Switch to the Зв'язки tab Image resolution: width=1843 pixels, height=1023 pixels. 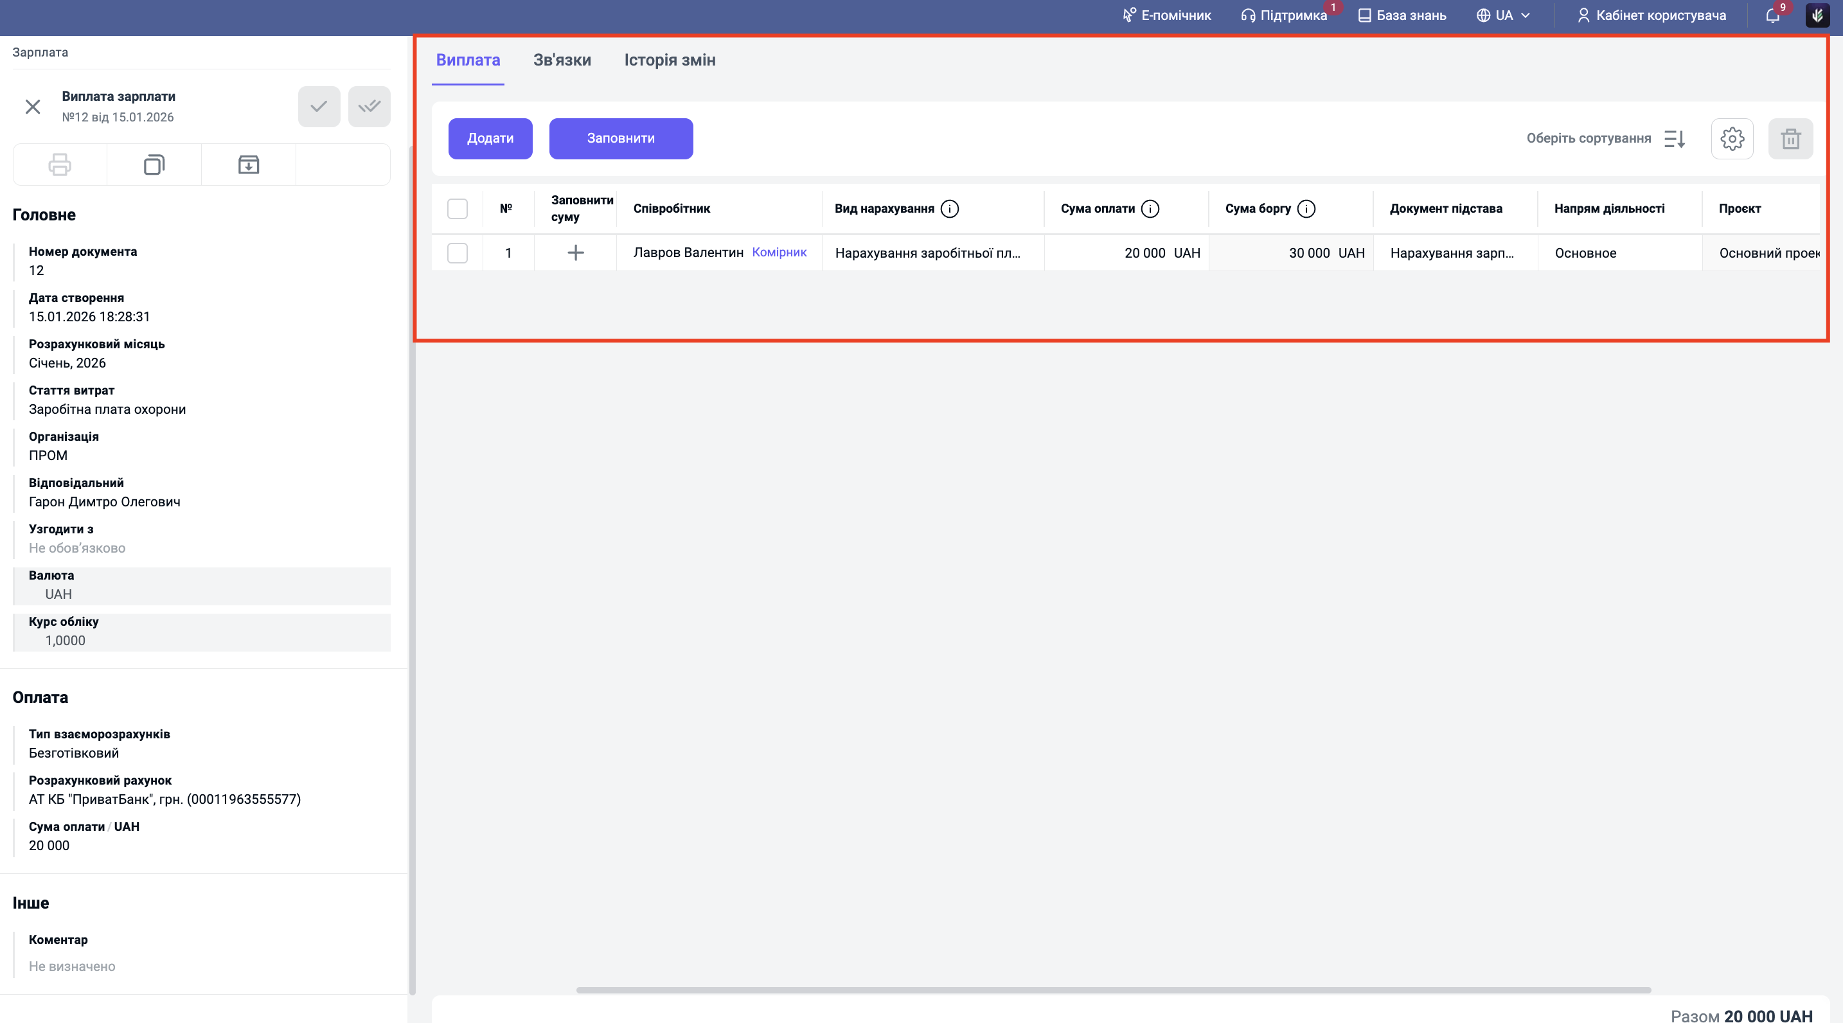pos(562,60)
